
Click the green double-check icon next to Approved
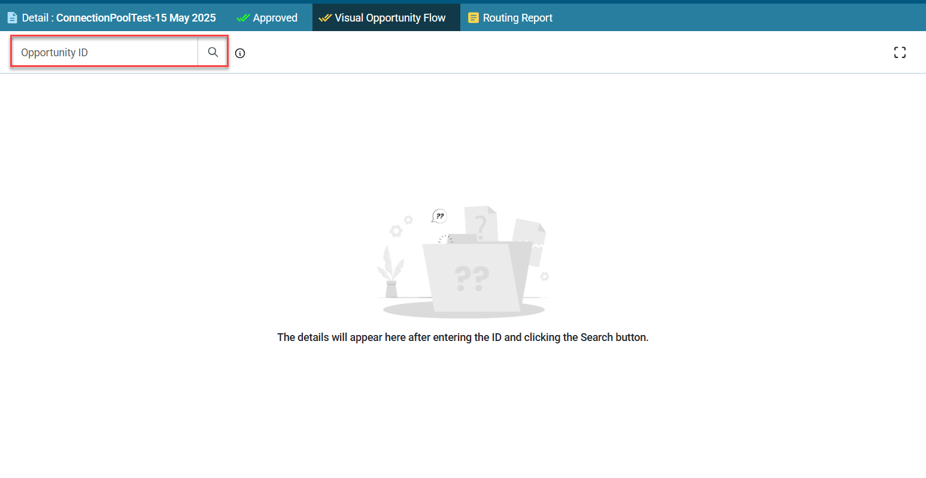click(x=243, y=18)
